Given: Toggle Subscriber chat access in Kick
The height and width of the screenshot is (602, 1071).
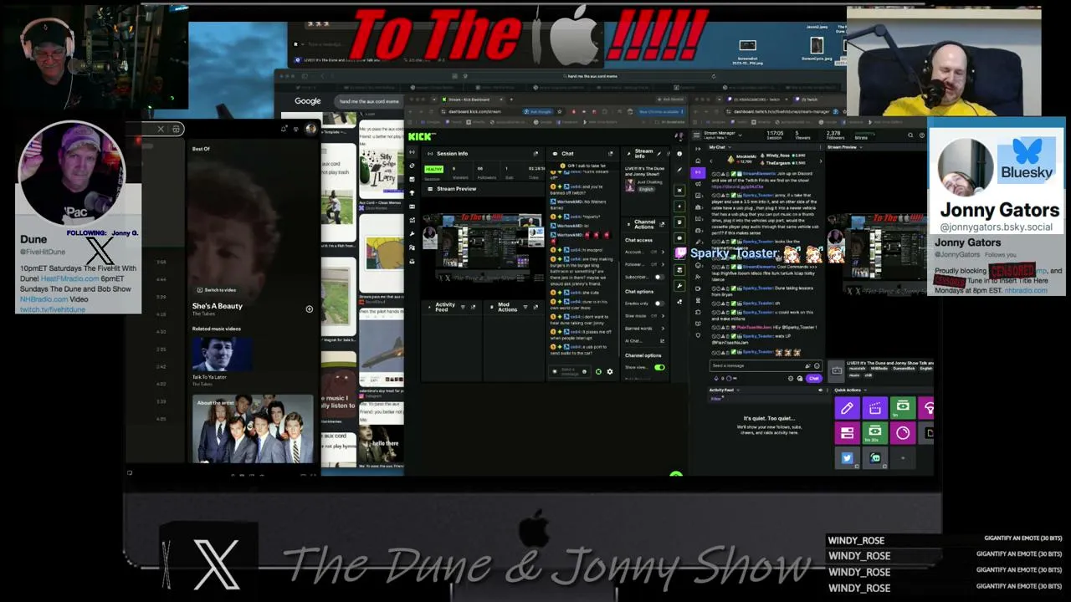Looking at the screenshot, I should pos(658,277).
